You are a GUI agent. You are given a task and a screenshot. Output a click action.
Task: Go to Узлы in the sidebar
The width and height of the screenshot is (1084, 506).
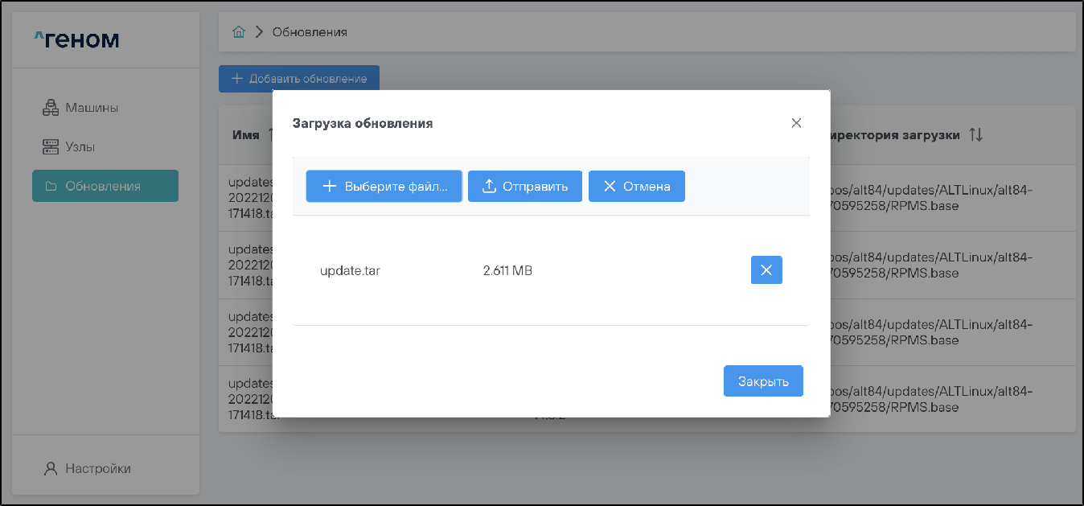click(x=69, y=146)
